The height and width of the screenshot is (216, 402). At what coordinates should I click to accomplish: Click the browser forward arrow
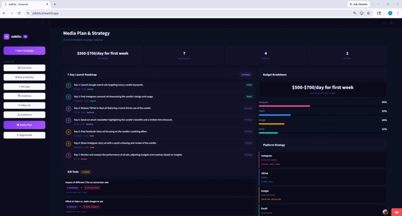point(11,13)
